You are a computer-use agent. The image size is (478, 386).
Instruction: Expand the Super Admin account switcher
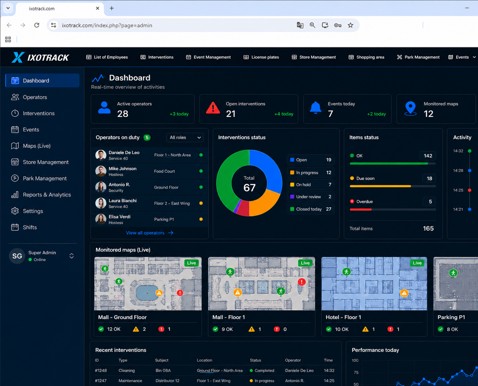[72, 256]
